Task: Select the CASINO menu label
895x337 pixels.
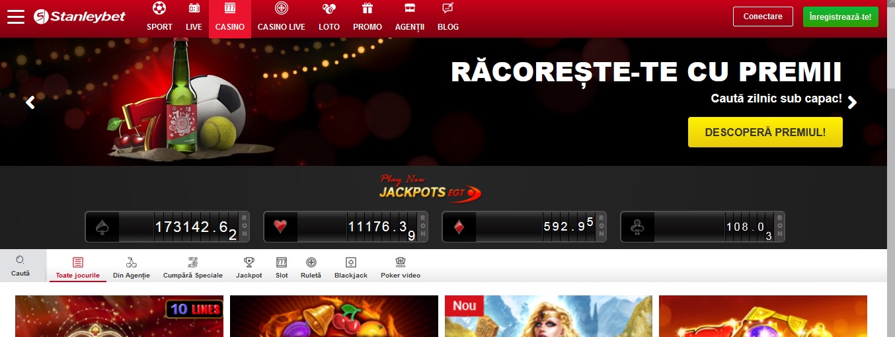Action: click(230, 27)
